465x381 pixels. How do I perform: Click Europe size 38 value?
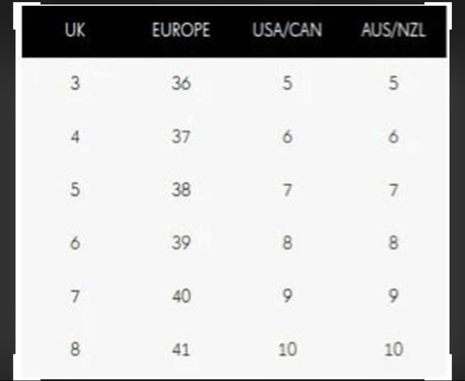click(181, 190)
